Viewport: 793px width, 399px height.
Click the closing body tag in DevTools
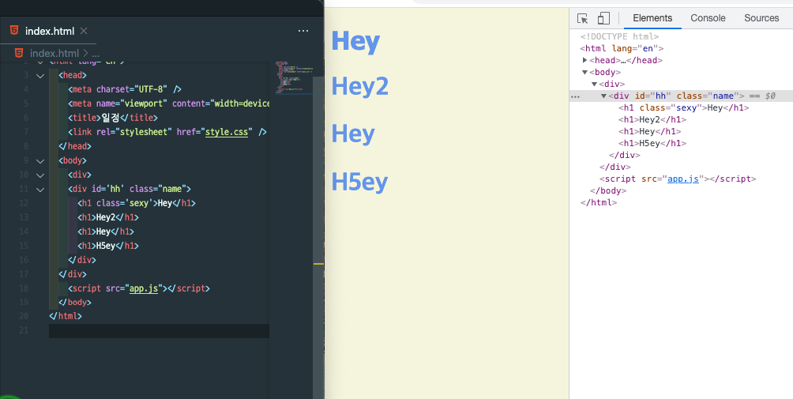tap(608, 190)
